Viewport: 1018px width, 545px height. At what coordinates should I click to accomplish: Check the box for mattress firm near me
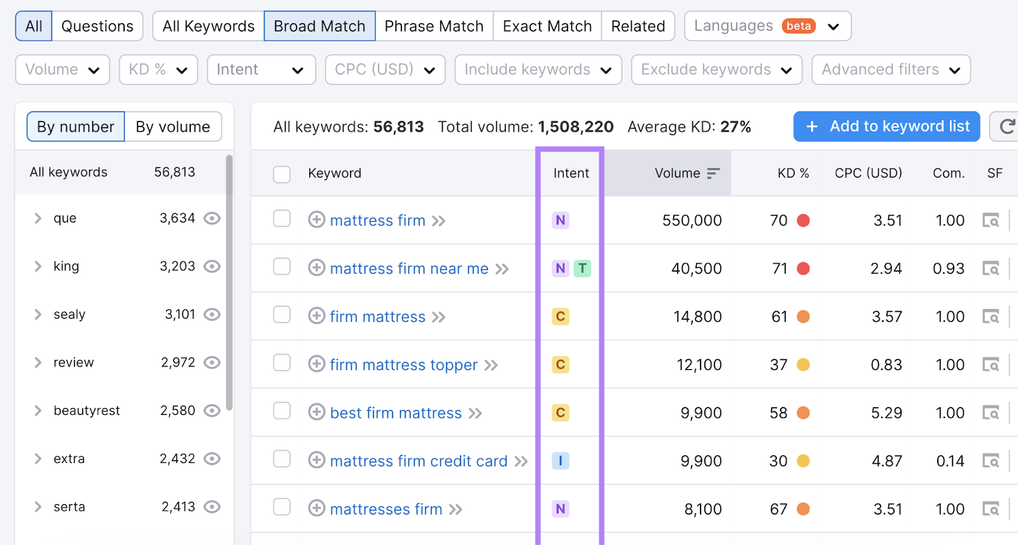pos(282,266)
